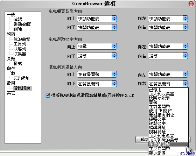This screenshot has width=196, height=156.
Task: Choose 已停用 in the open list
Action: (x=168, y=90)
